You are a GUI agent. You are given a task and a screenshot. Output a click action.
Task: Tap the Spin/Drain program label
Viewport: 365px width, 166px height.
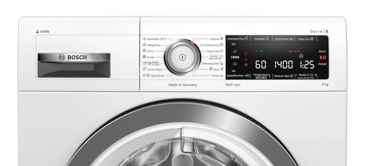click(157, 75)
